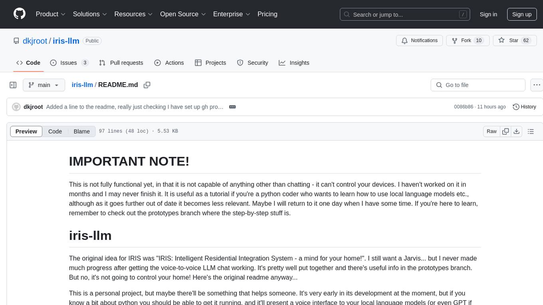Click the '11 hours ago' timestamp
This screenshot has width=543, height=305.
[492, 107]
